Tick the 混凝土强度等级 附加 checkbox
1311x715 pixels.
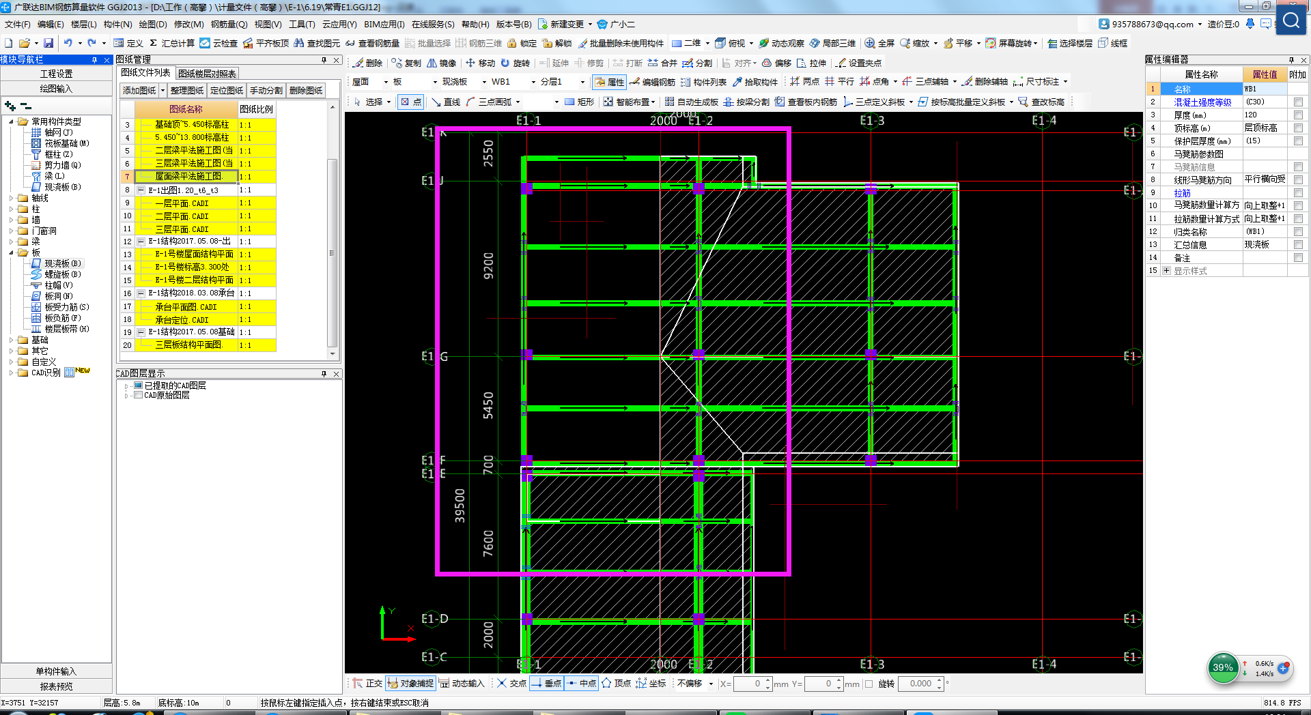tap(1298, 102)
